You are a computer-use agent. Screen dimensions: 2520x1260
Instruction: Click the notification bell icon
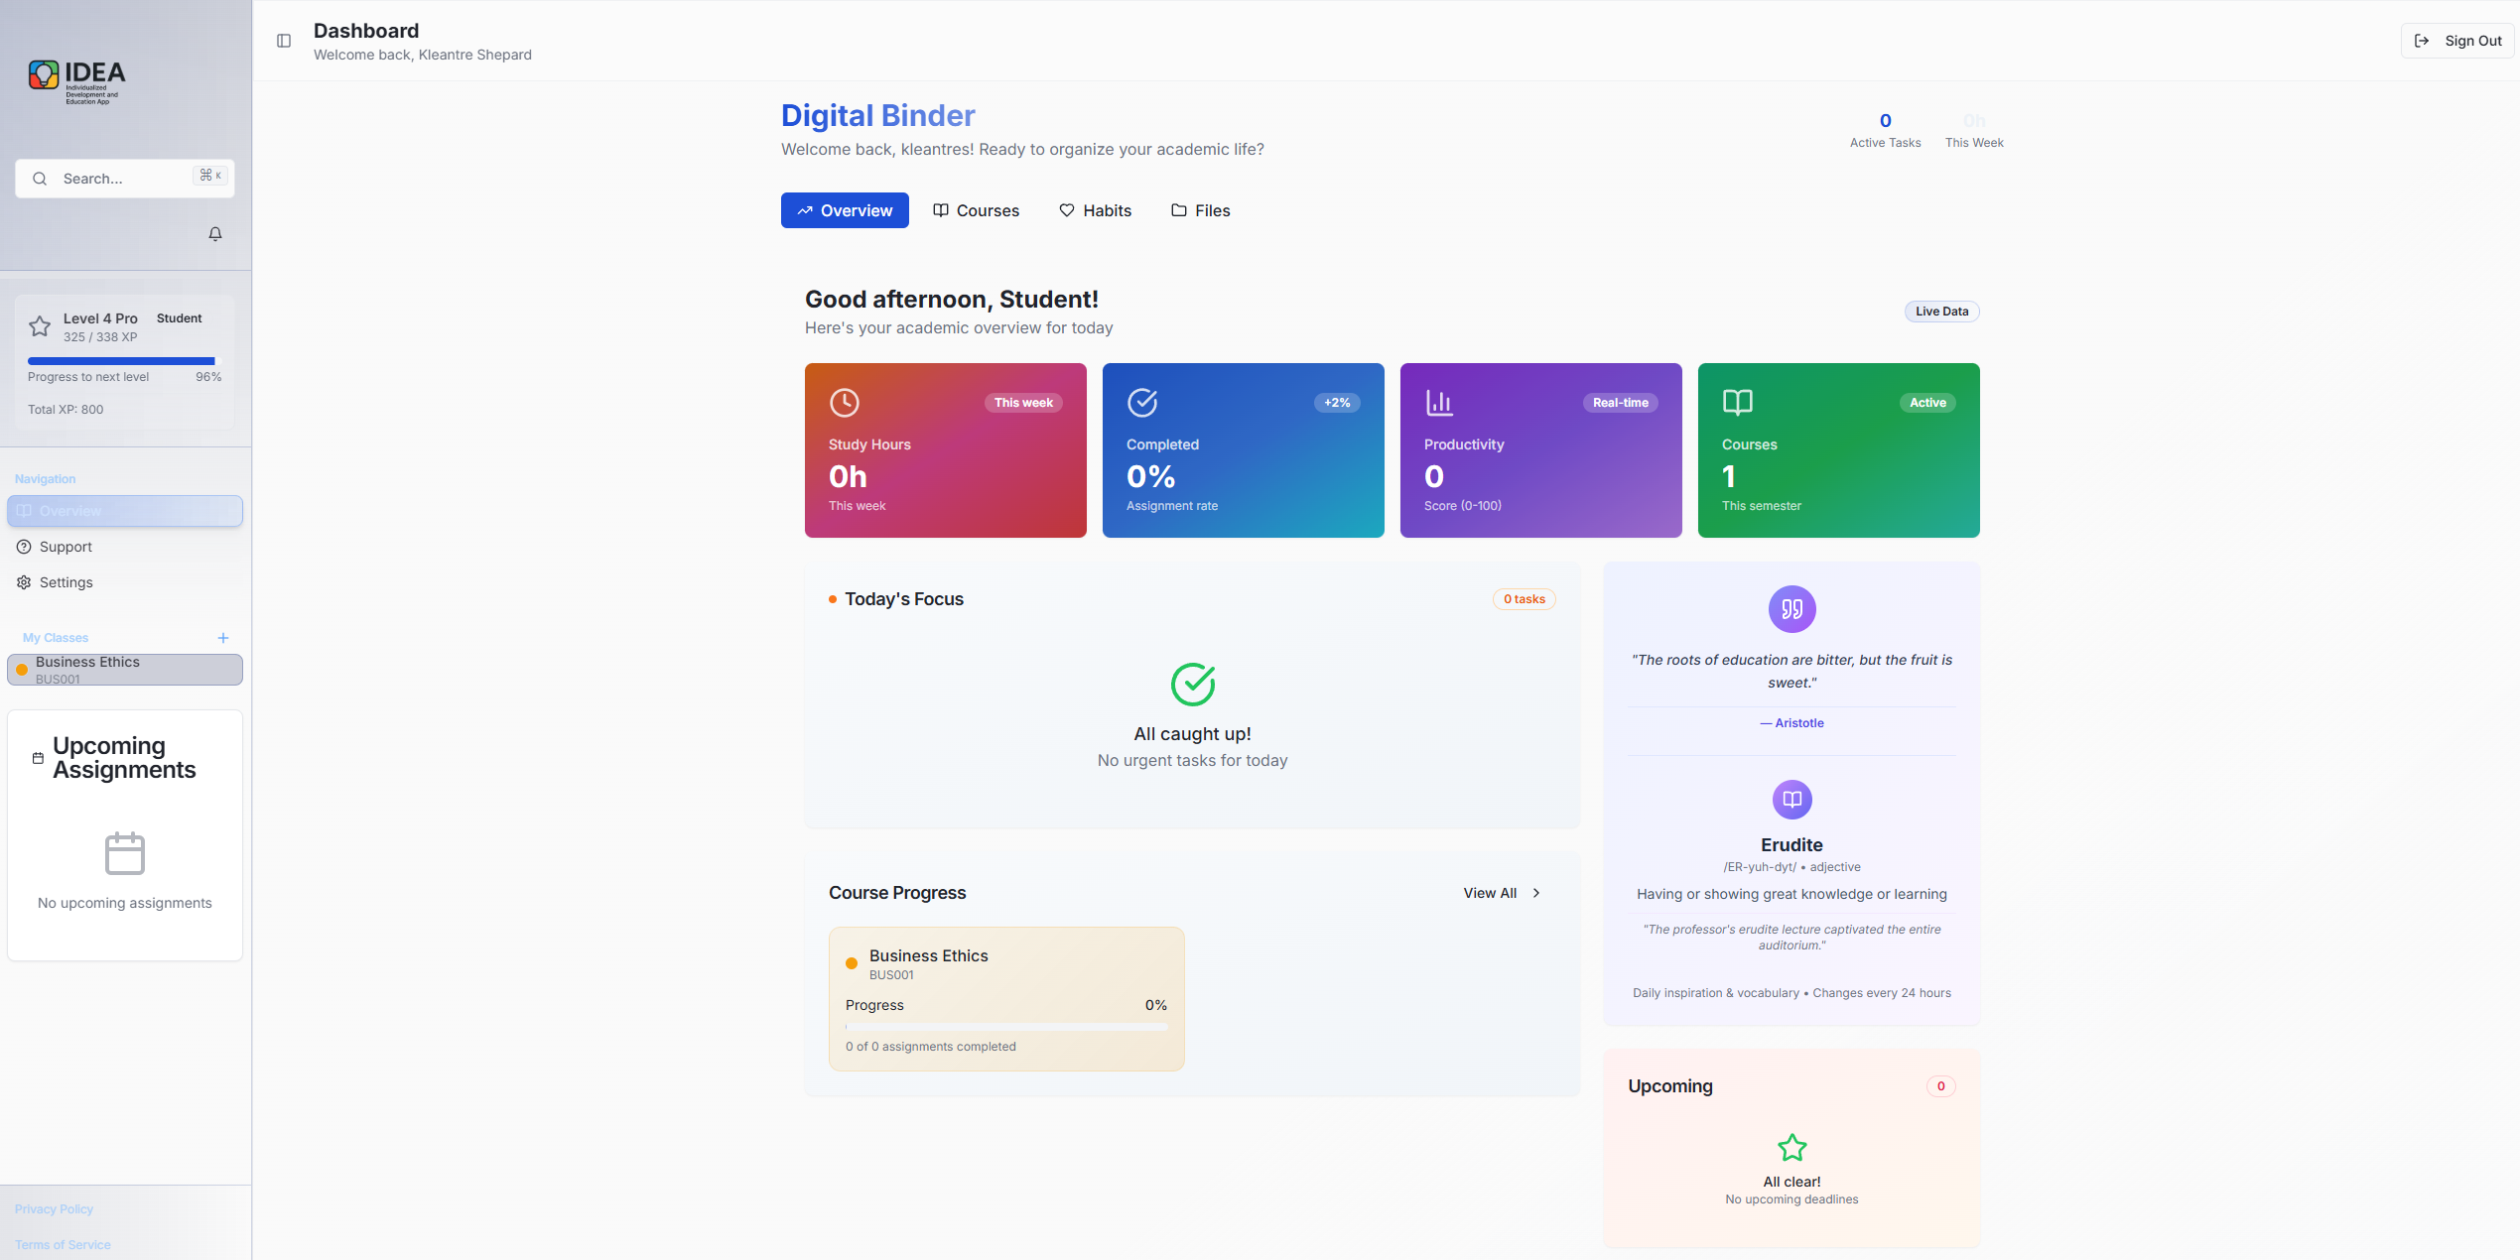pyautogui.click(x=215, y=234)
